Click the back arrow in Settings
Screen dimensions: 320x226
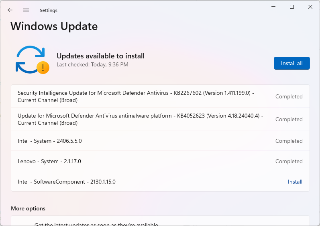(x=10, y=10)
